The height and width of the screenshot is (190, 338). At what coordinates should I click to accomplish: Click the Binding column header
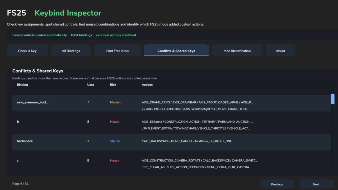coord(22,85)
